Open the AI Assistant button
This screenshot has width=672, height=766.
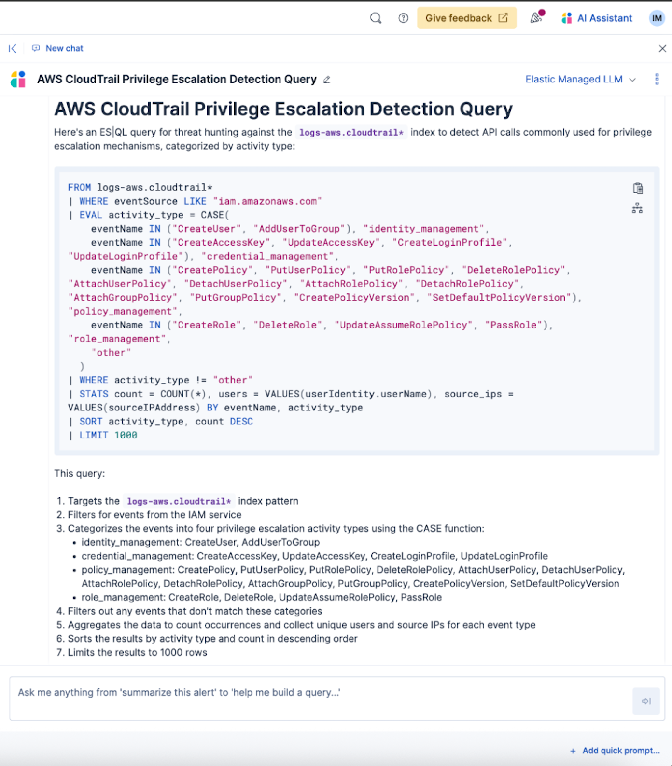(597, 18)
